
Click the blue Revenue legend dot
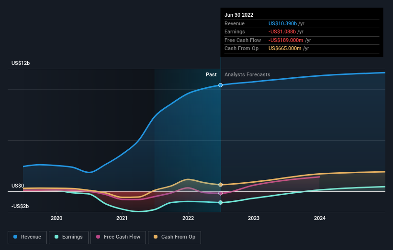(x=15, y=237)
